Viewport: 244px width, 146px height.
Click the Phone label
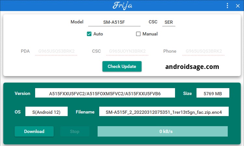tap(170, 51)
